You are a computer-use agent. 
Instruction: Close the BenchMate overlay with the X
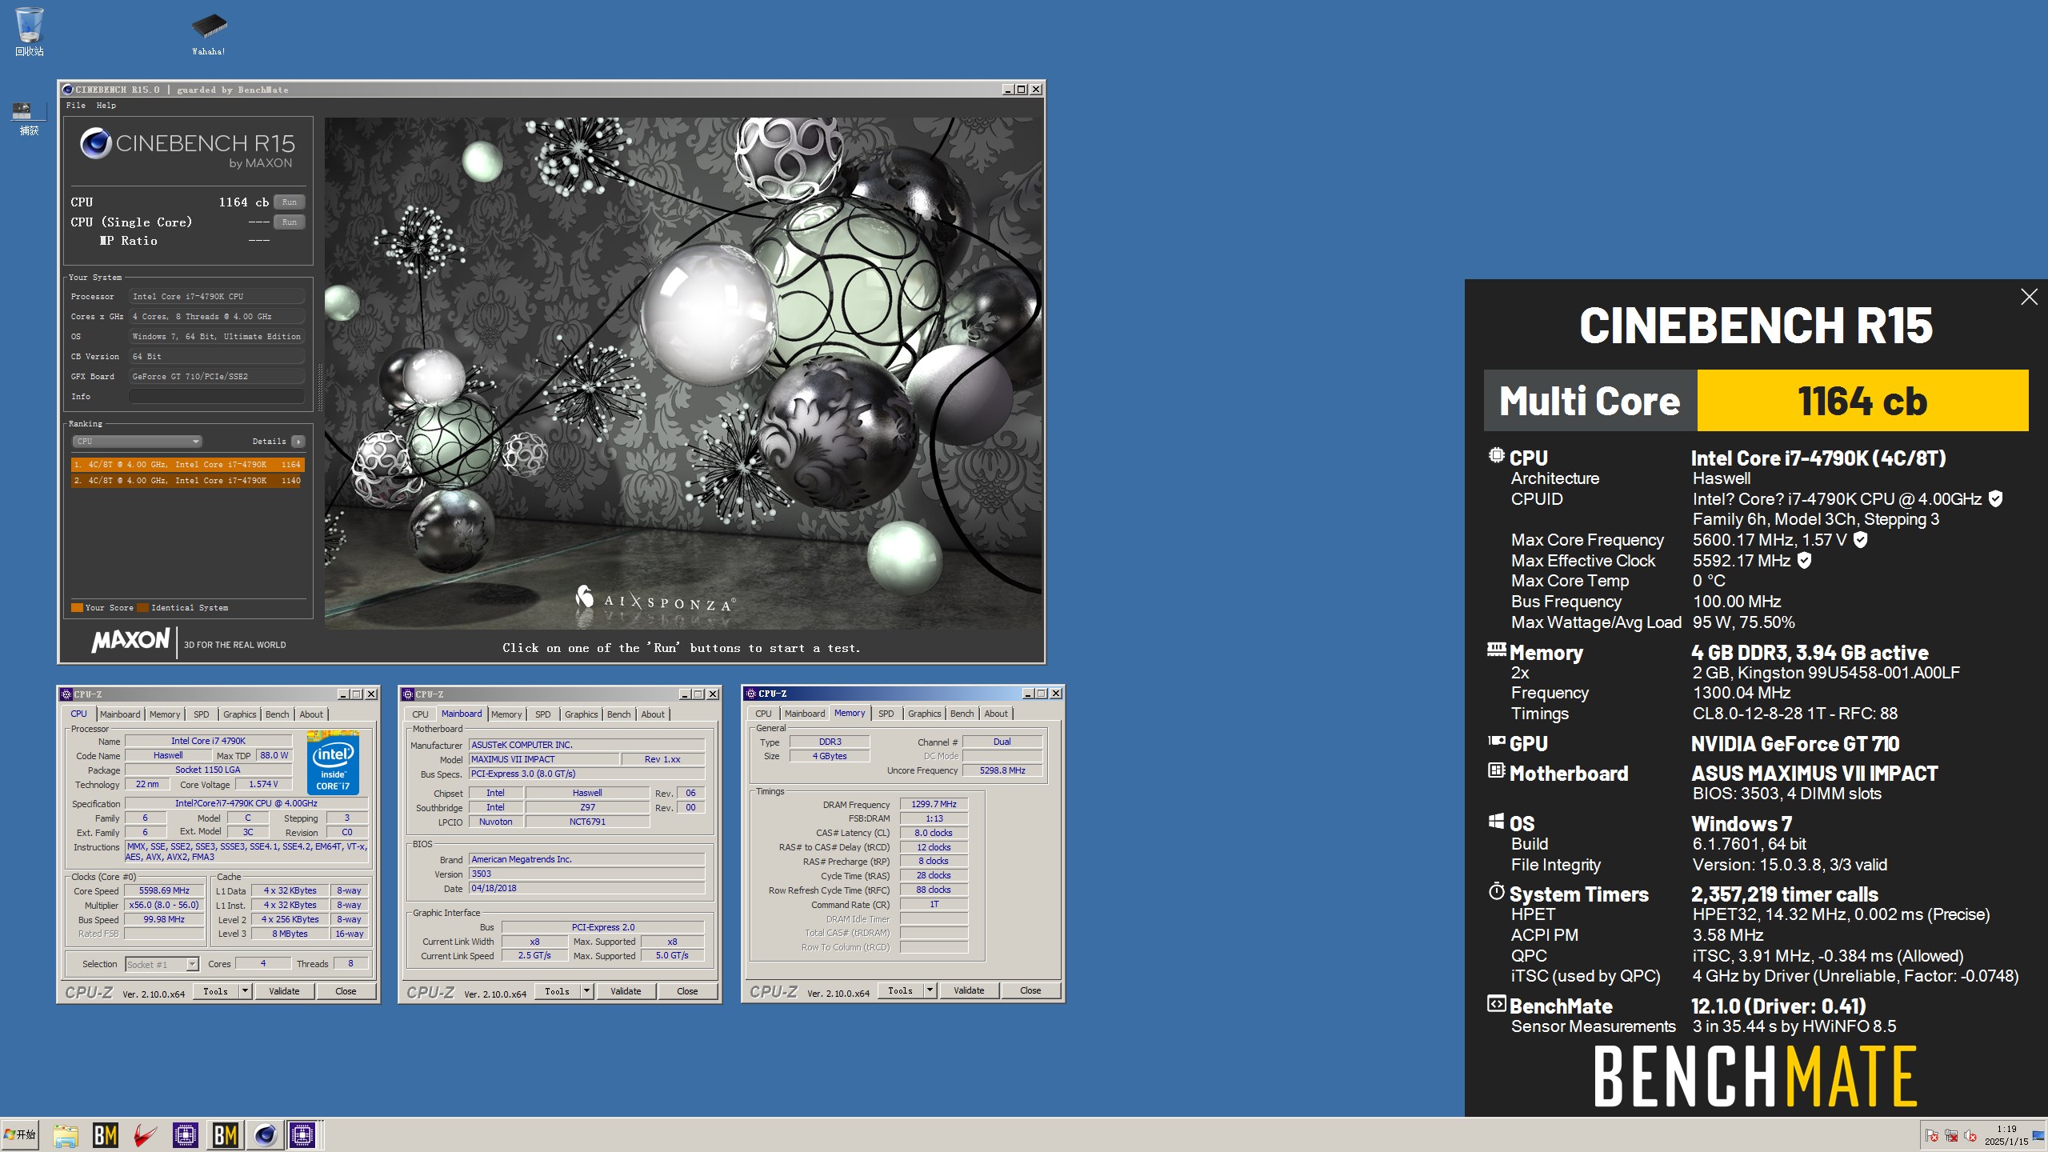tap(2029, 297)
